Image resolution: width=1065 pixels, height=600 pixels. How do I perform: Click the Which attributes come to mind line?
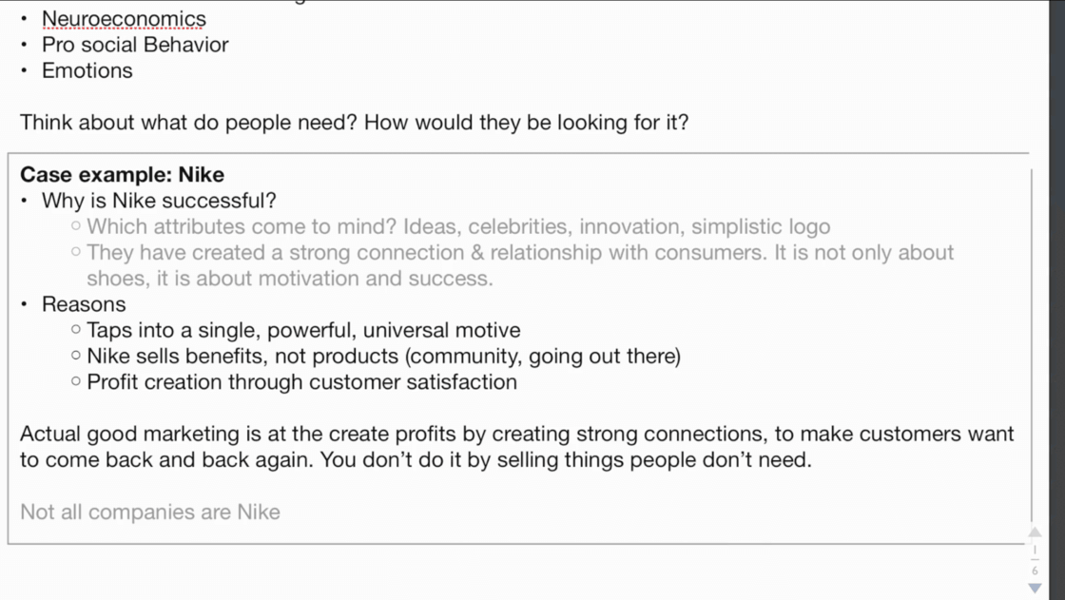click(458, 226)
